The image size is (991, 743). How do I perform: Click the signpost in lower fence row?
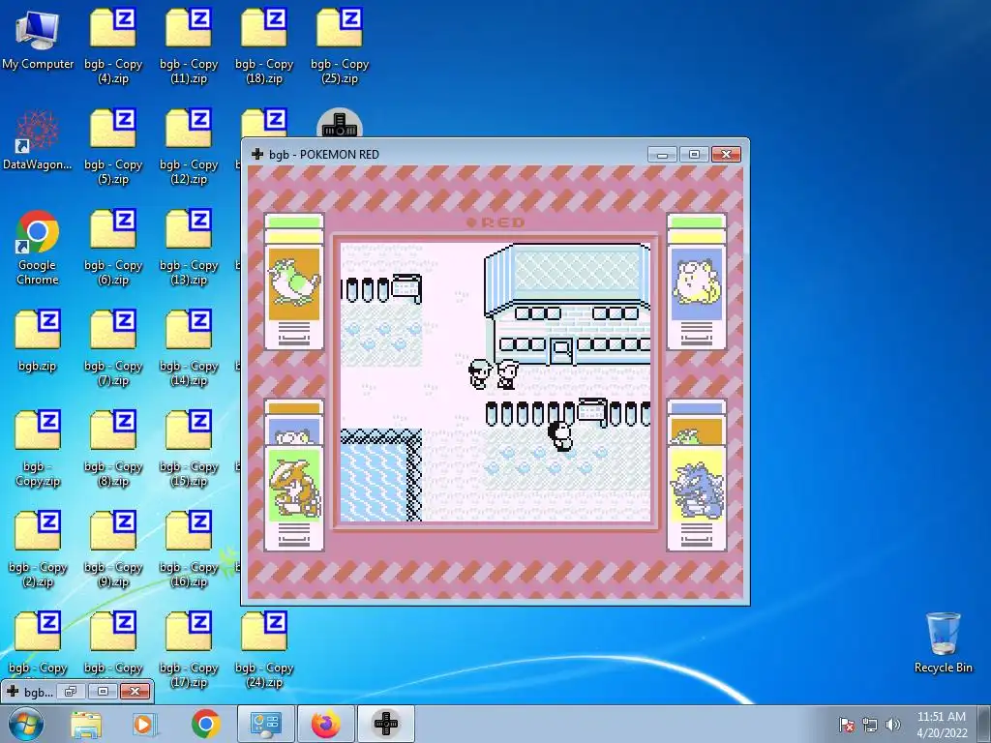592,412
